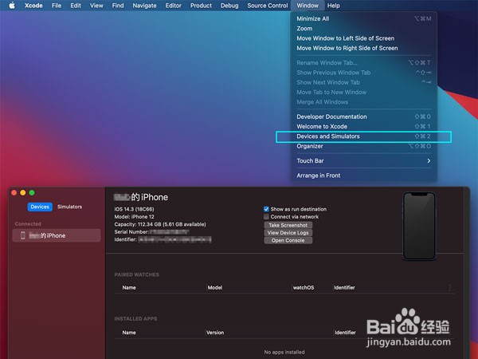Open the Editor menu
This screenshot has width=478, height=359.
point(174,6)
